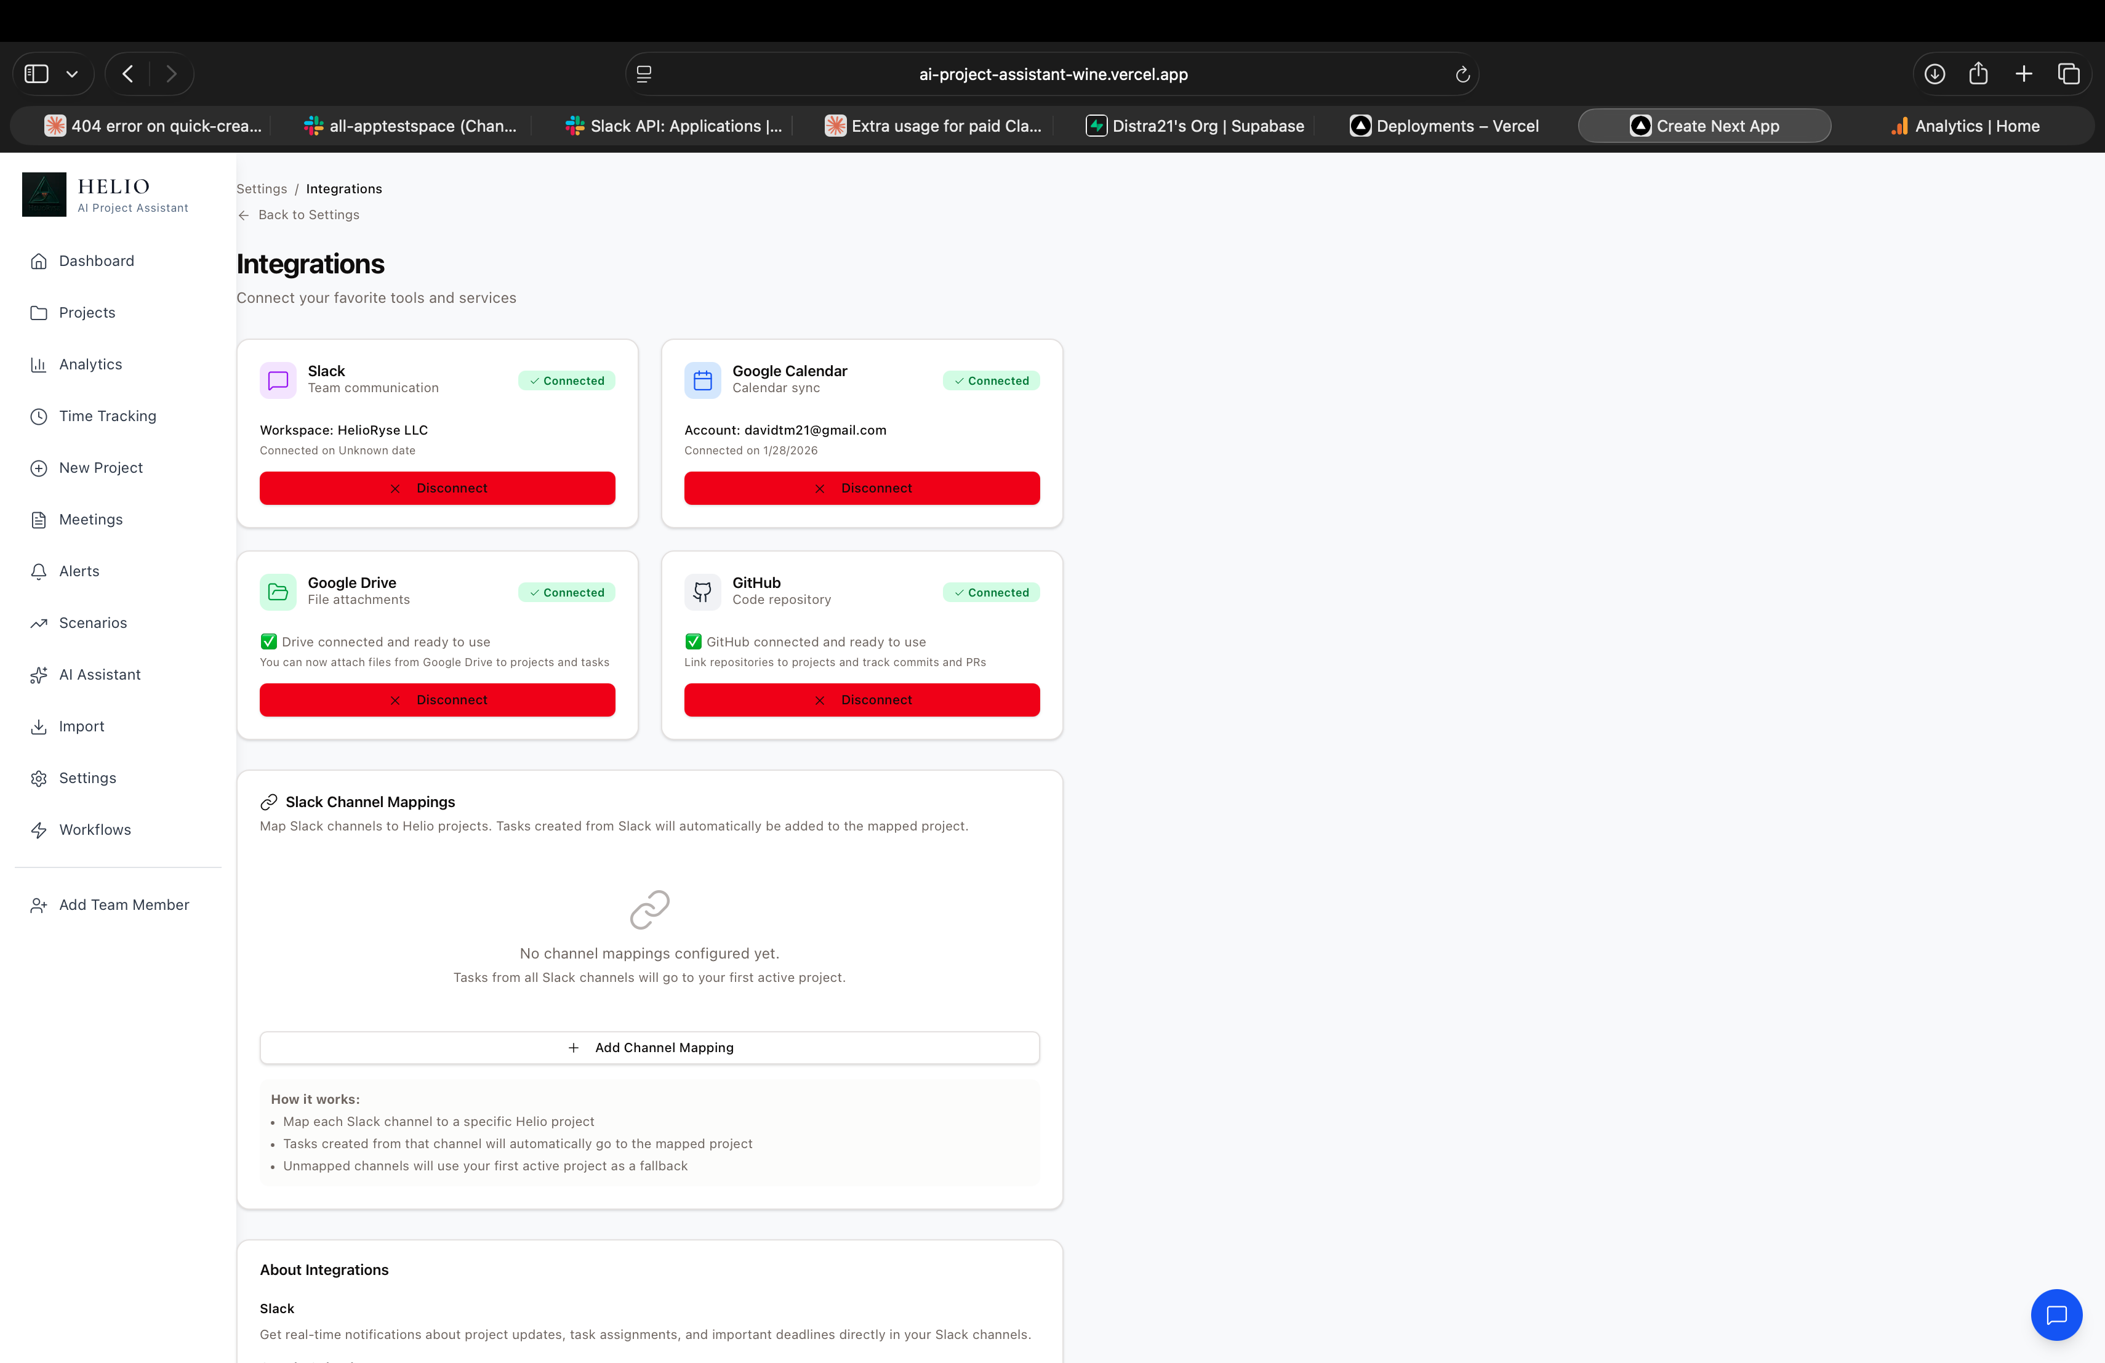Click the browser address bar

(1052, 74)
